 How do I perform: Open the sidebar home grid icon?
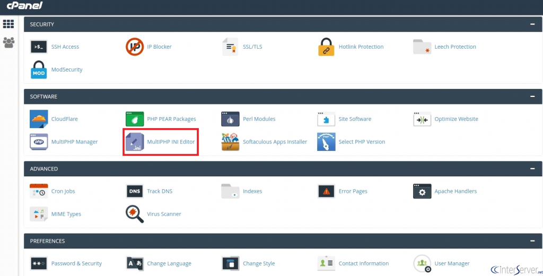[x=8, y=24]
